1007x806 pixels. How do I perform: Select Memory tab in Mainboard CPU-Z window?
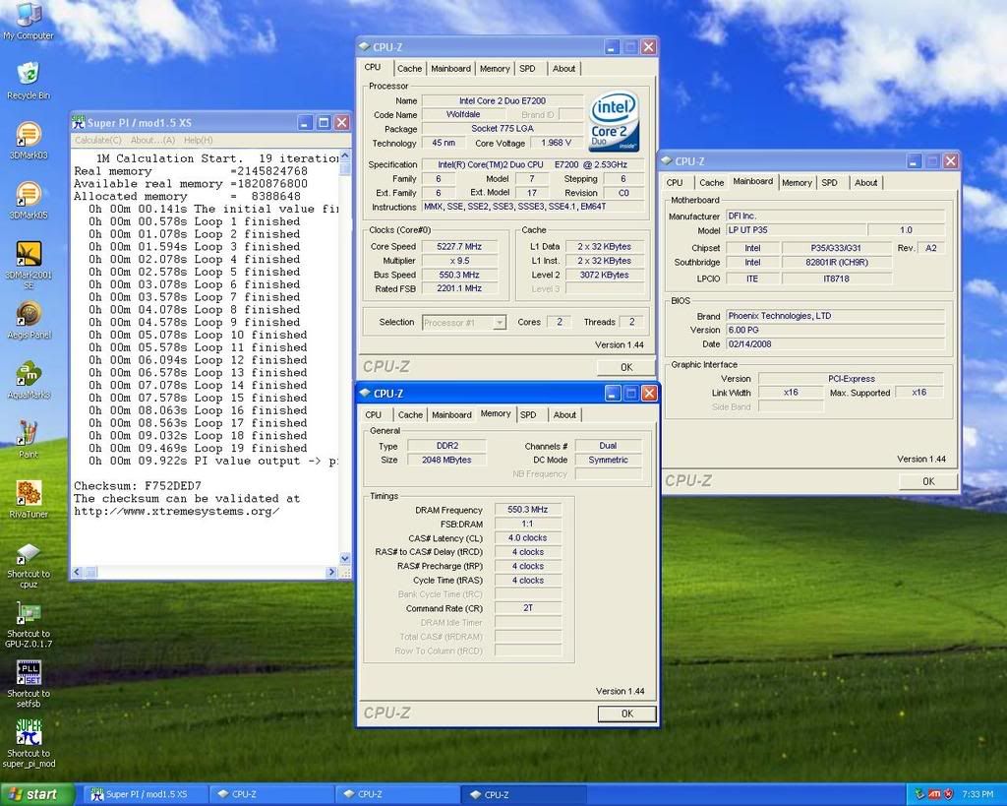[x=797, y=183]
